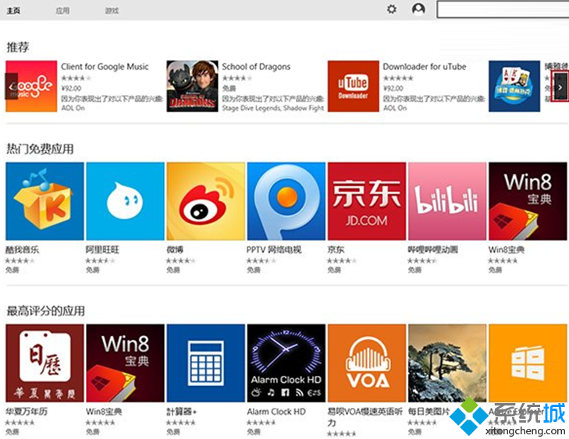This screenshot has height=439, width=569.
Task: Open the Alarm Clock HD app icon
Action: pyautogui.click(x=286, y=363)
